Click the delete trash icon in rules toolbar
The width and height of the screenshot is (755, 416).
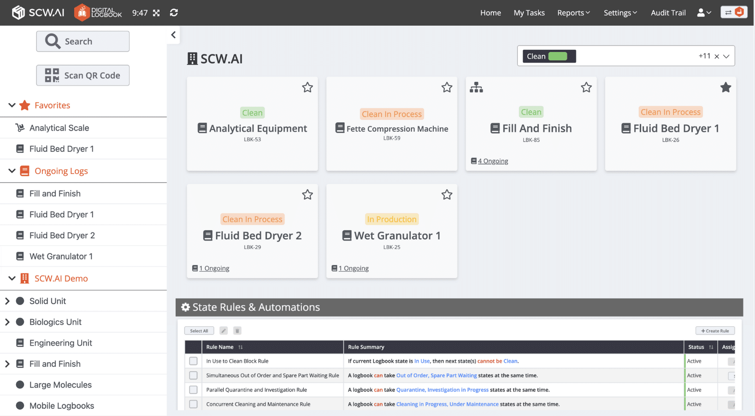(237, 331)
